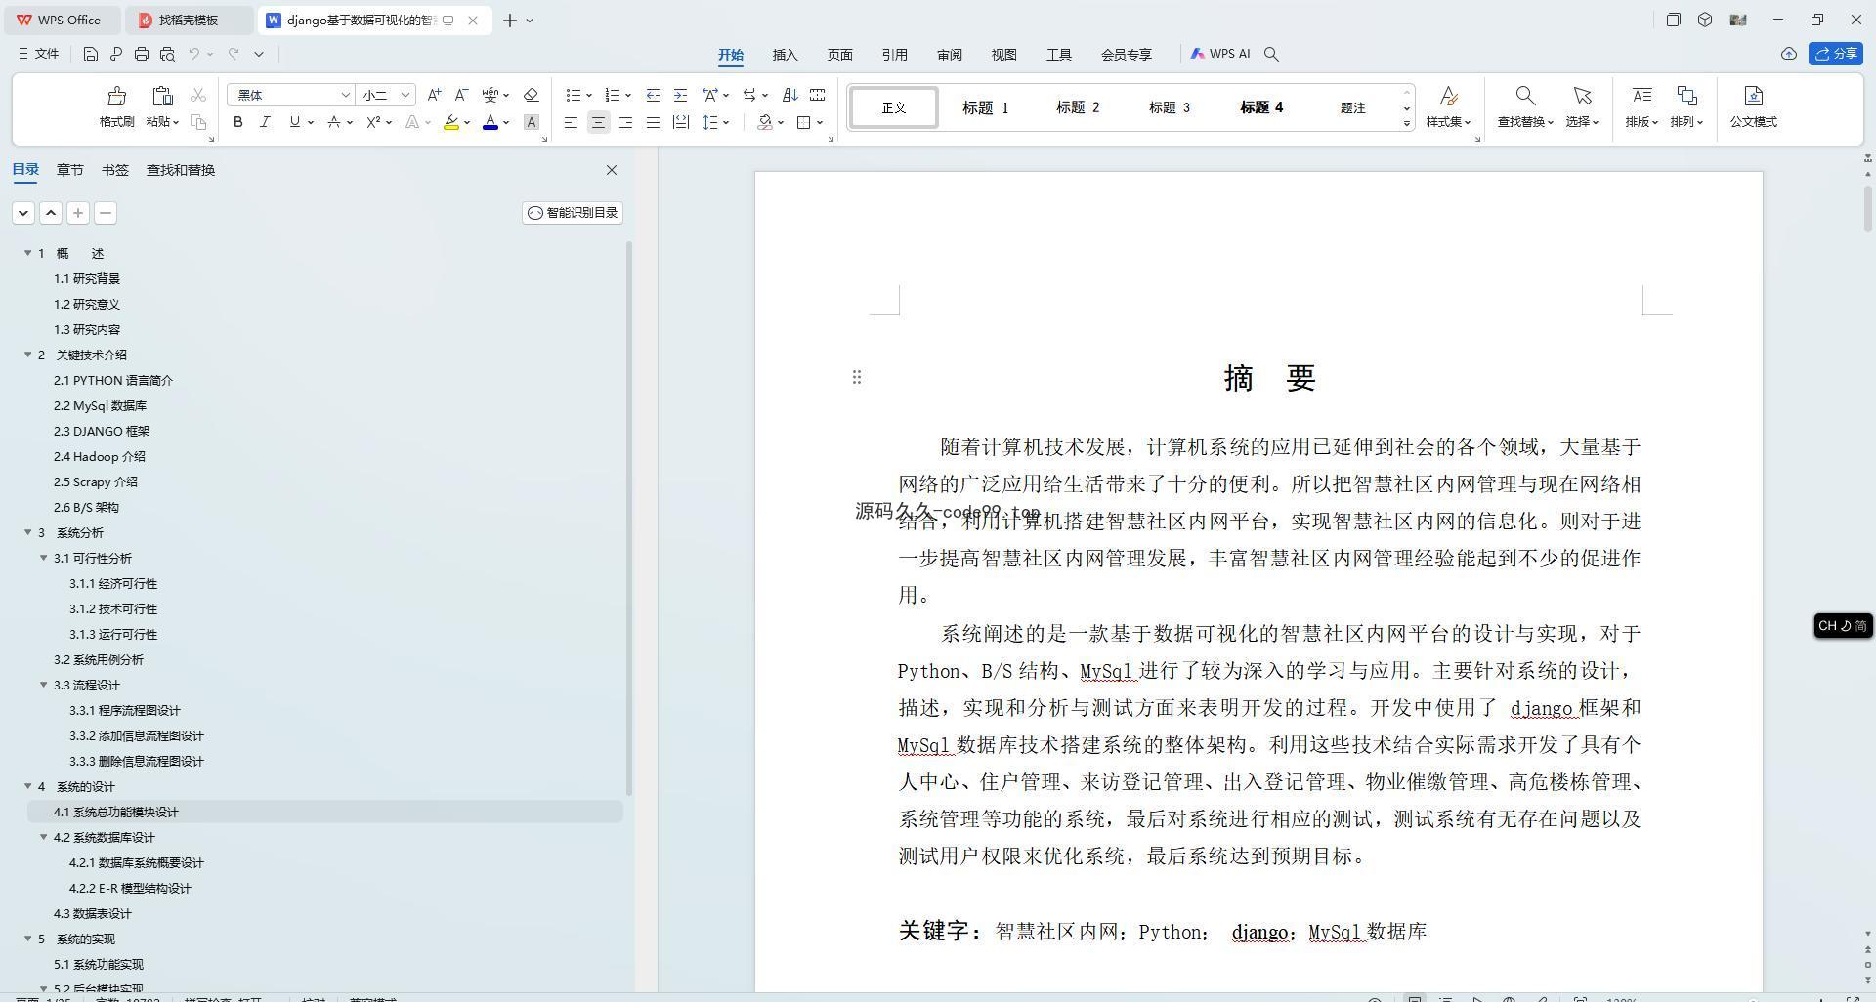The width and height of the screenshot is (1876, 1002).
Task: Open the 查找替换 magnifier tool
Action: pyautogui.click(x=1524, y=96)
